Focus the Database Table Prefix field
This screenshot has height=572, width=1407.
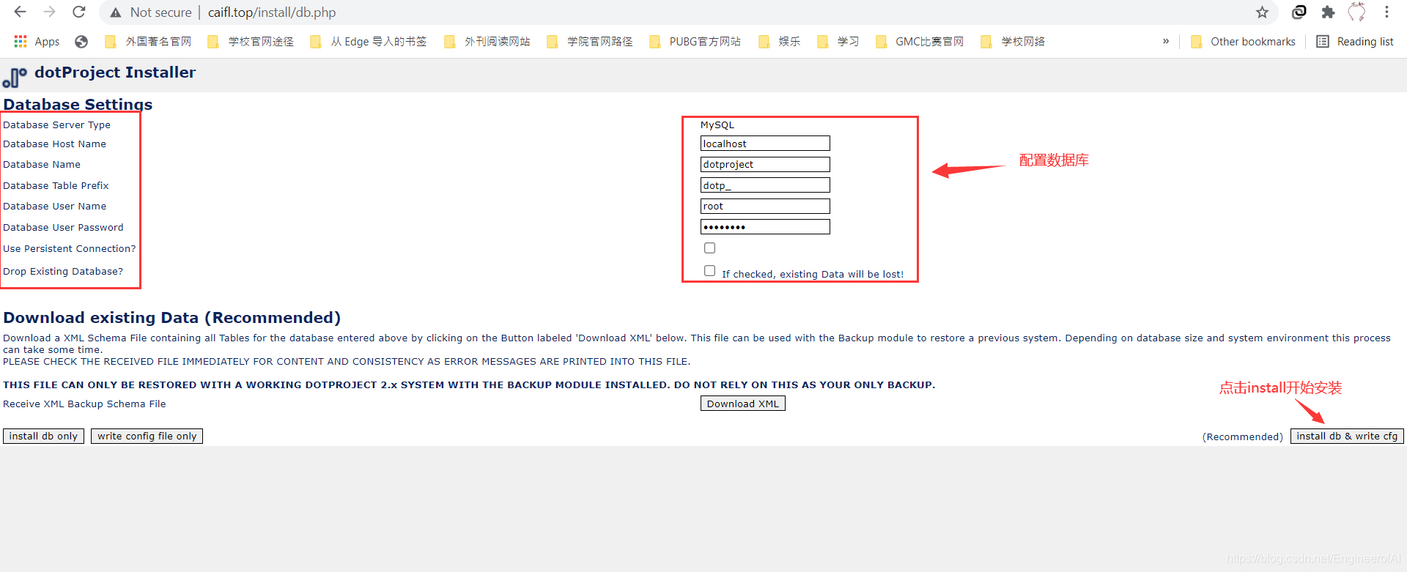765,185
